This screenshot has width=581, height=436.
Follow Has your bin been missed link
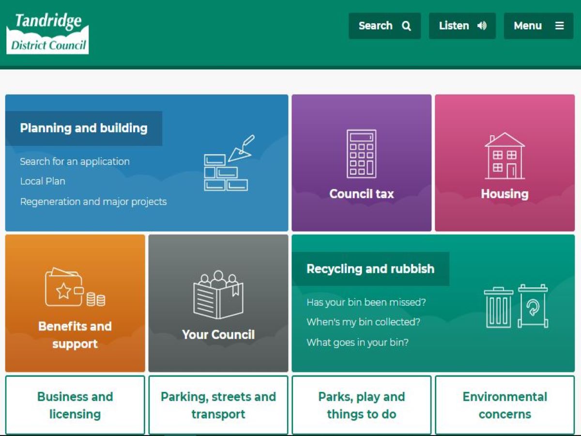pyautogui.click(x=366, y=302)
